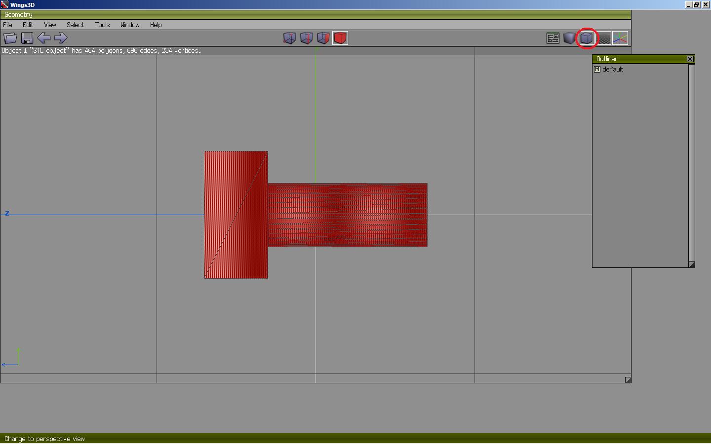The image size is (711, 444).
Task: Click the Undo left arrow icon
Action: [x=44, y=38]
